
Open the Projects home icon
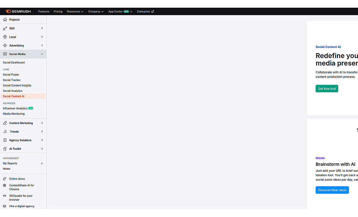(x=5, y=20)
